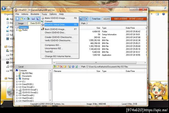
Task: Expand the Desktop node in Local tree
Action: 17,79
